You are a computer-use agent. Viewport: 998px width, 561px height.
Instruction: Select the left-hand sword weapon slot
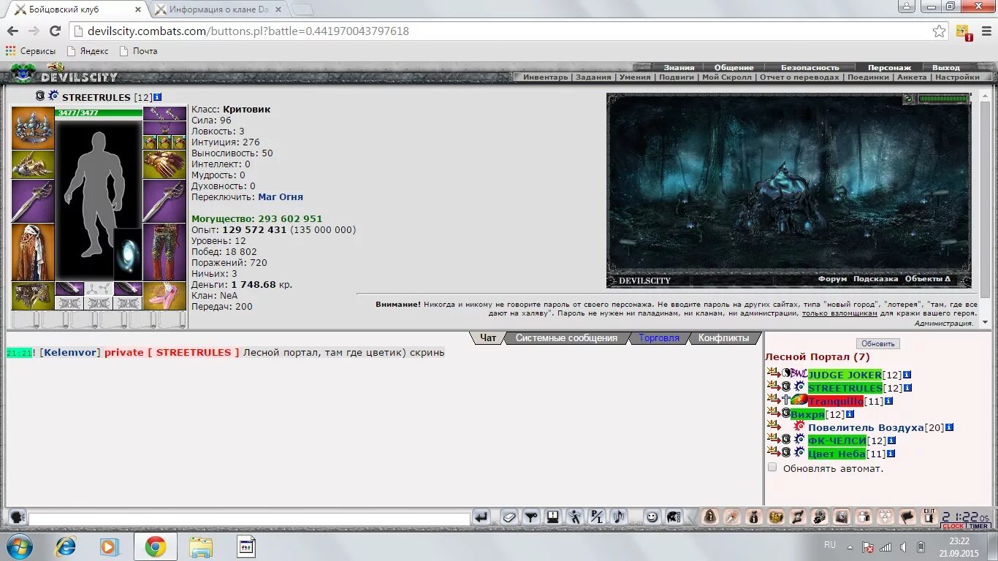tap(33, 201)
